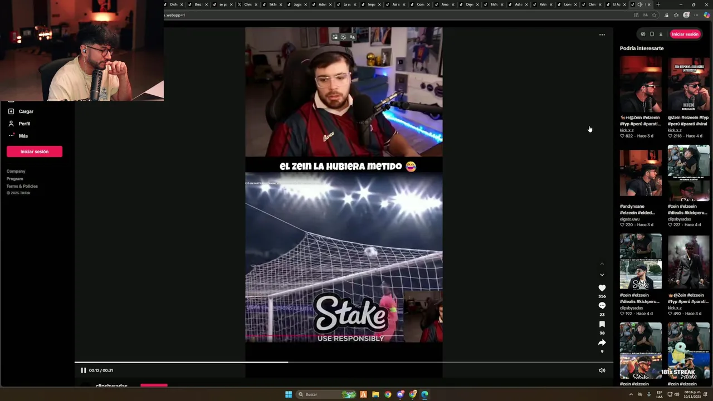Screen dimensions: 713x401
Task: Expand the Program footer link
Action: click(14, 179)
